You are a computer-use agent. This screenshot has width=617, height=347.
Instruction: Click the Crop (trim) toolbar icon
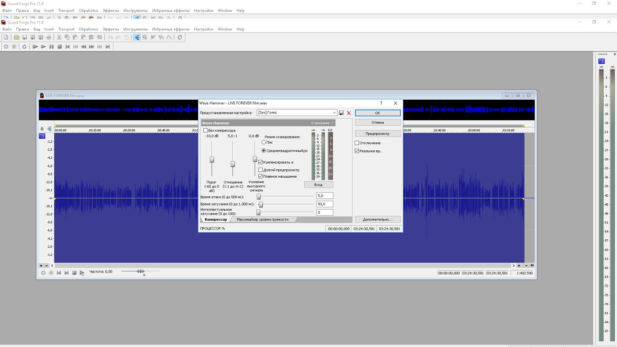tap(100, 38)
